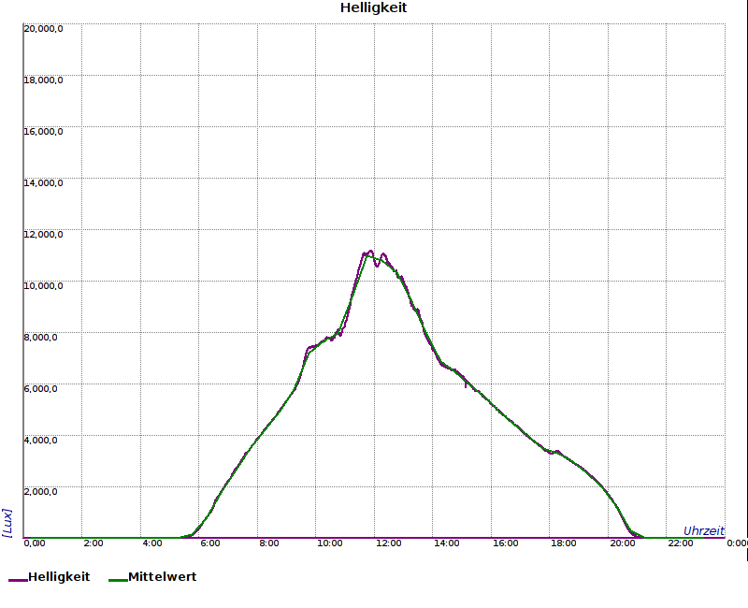The width and height of the screenshot is (748, 608).
Task: Click the 8,000,0 y-axis value
Action: coord(40,338)
